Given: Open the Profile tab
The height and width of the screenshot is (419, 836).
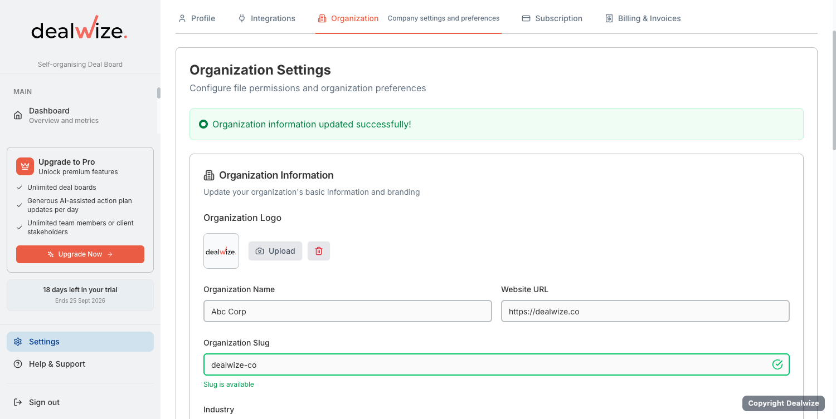Looking at the screenshot, I should [197, 18].
